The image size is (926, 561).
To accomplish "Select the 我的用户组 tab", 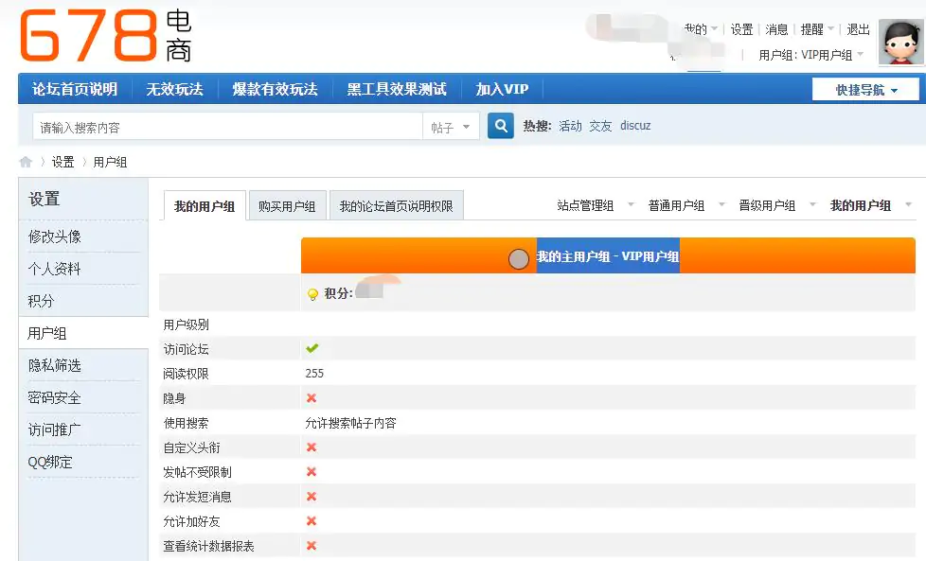I will (205, 206).
